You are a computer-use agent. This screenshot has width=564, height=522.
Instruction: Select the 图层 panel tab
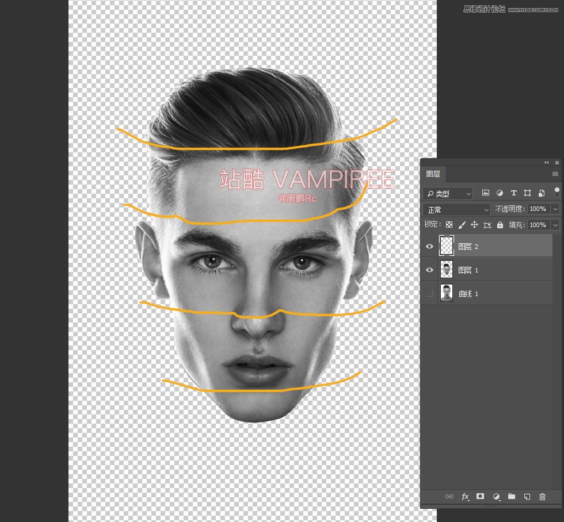[x=433, y=174]
